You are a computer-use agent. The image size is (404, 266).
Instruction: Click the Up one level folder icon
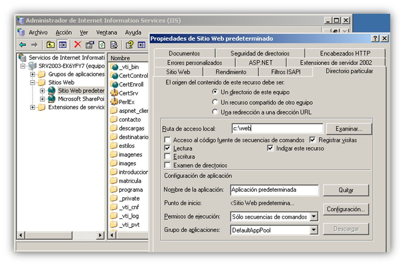(x=50, y=45)
